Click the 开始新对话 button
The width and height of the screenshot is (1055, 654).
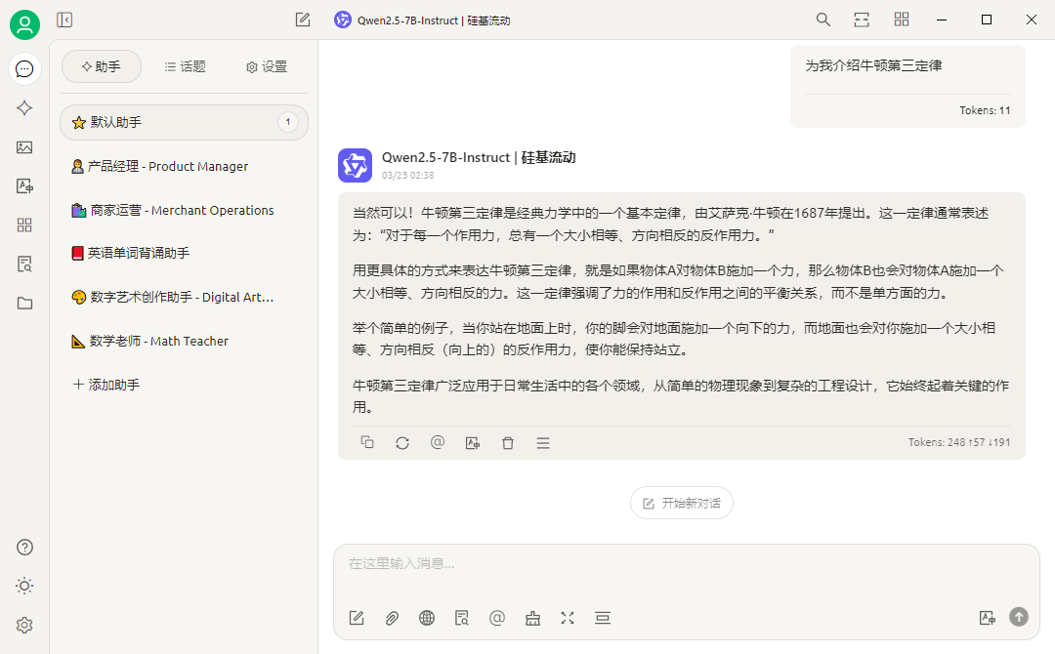[x=681, y=503]
